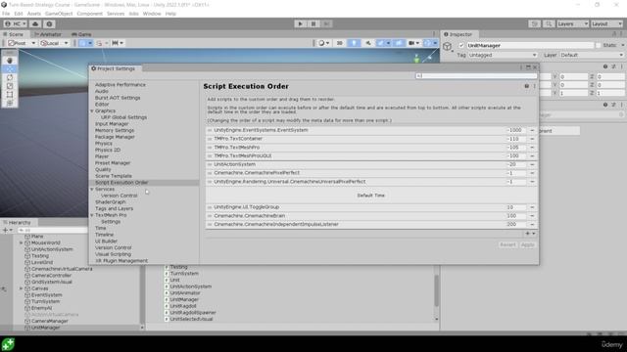Open the Undo history icon in the top toolbar
The height and width of the screenshot is (352, 627).
click(535, 23)
